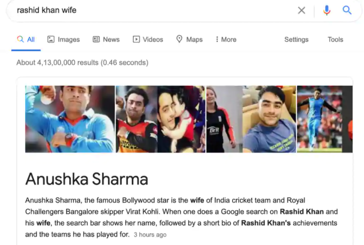This screenshot has width=364, height=245.
Task: Click the video play icon beside Videos
Action: 136,39
